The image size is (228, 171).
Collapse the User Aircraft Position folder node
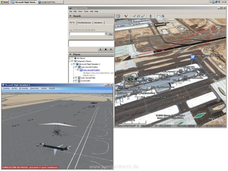(x=74, y=67)
